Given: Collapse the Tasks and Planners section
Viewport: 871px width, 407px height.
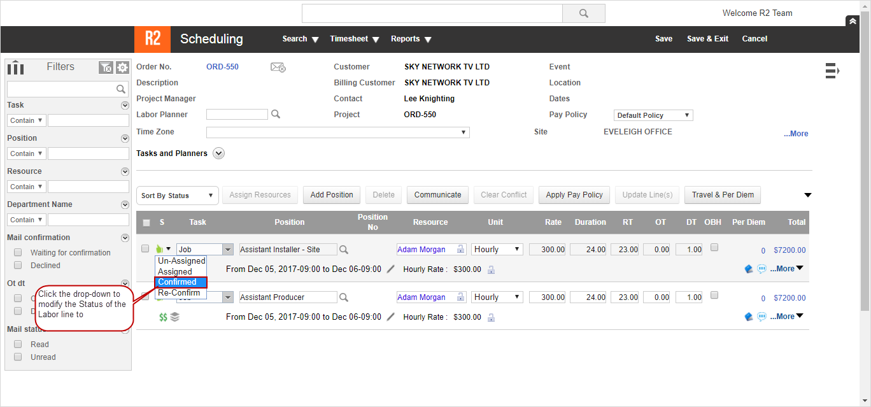Looking at the screenshot, I should click(x=219, y=154).
